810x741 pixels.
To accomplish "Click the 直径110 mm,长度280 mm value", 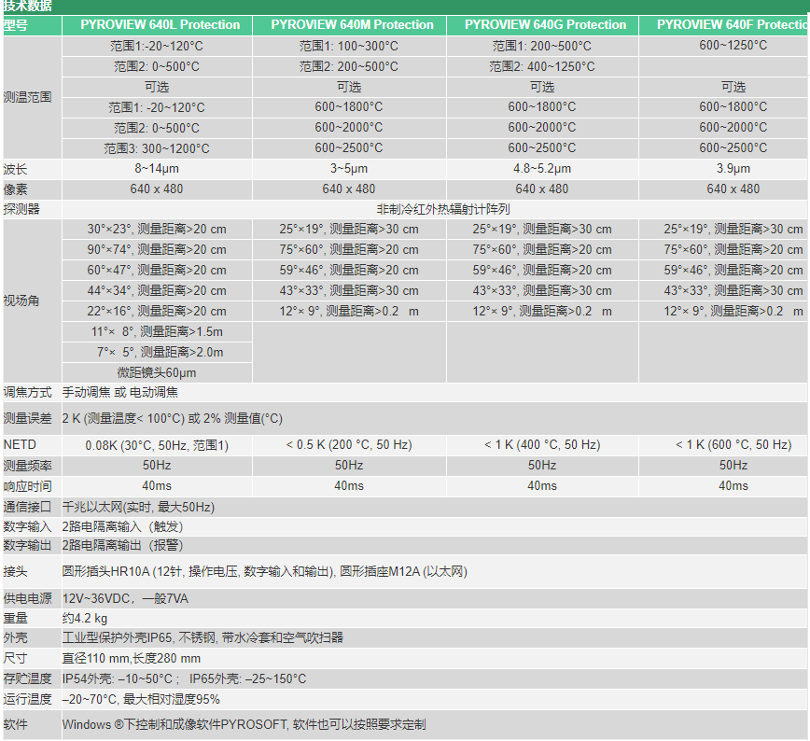I will 132,658.
